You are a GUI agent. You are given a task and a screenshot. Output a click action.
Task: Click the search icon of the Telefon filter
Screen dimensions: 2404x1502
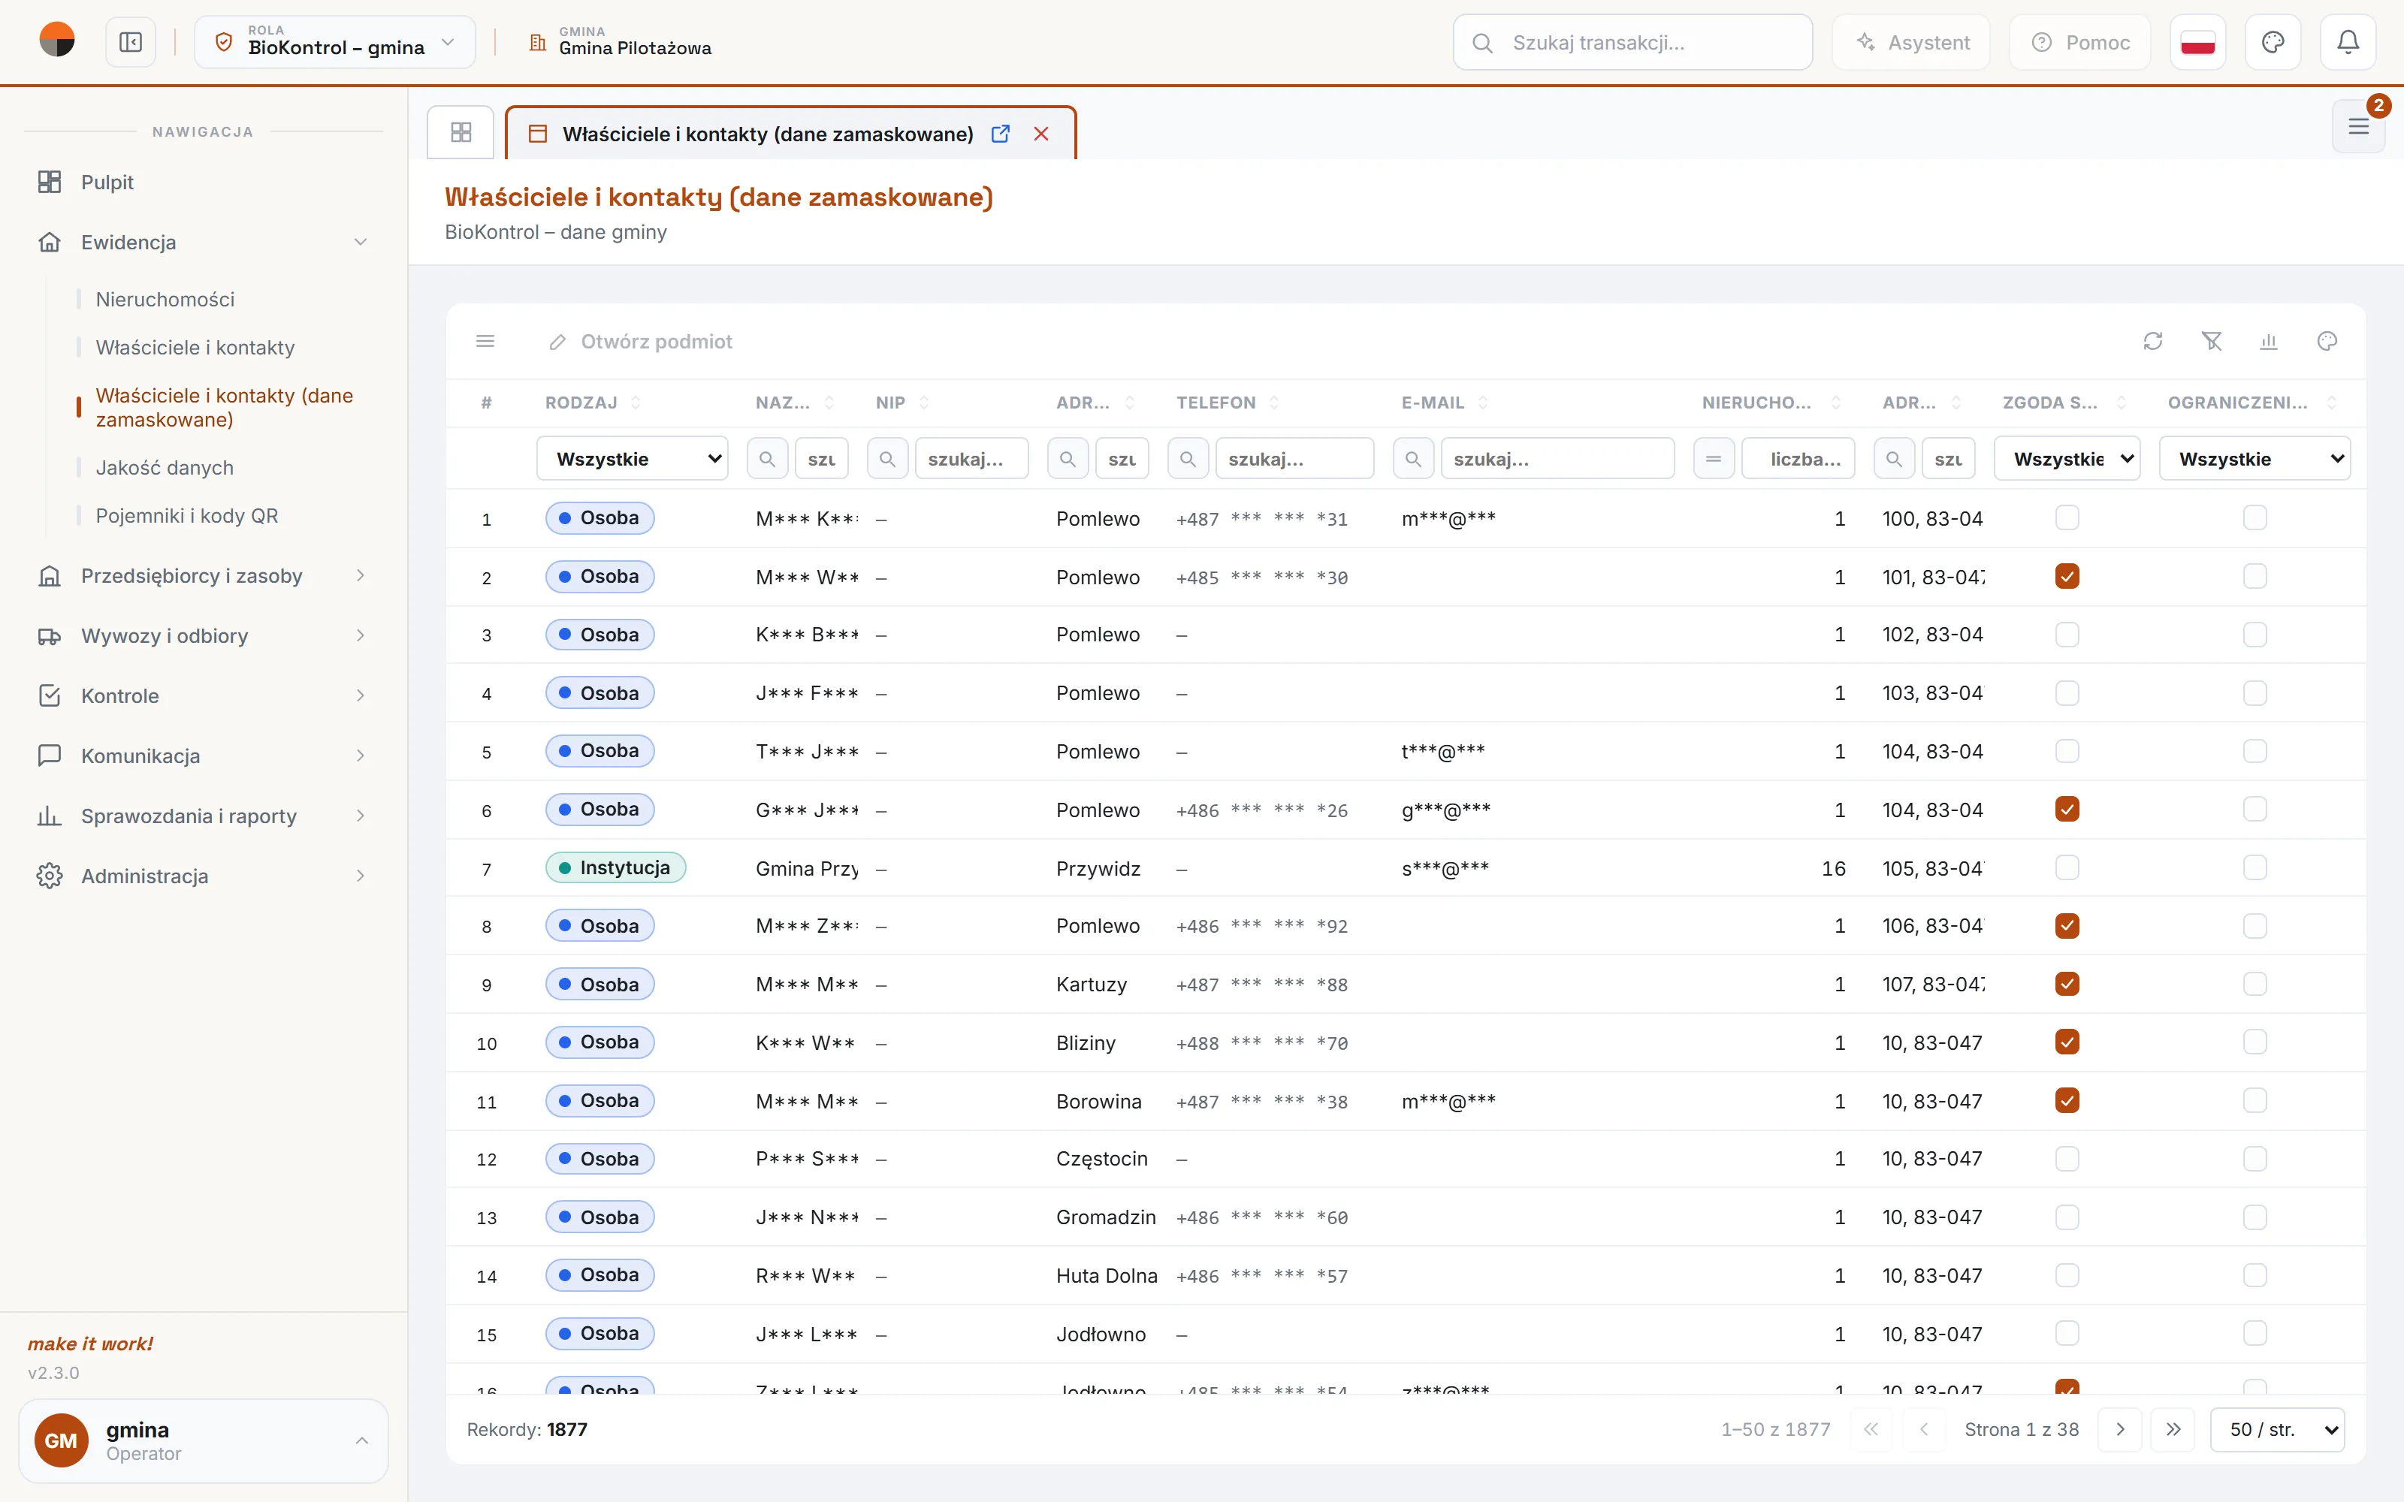(1188, 459)
